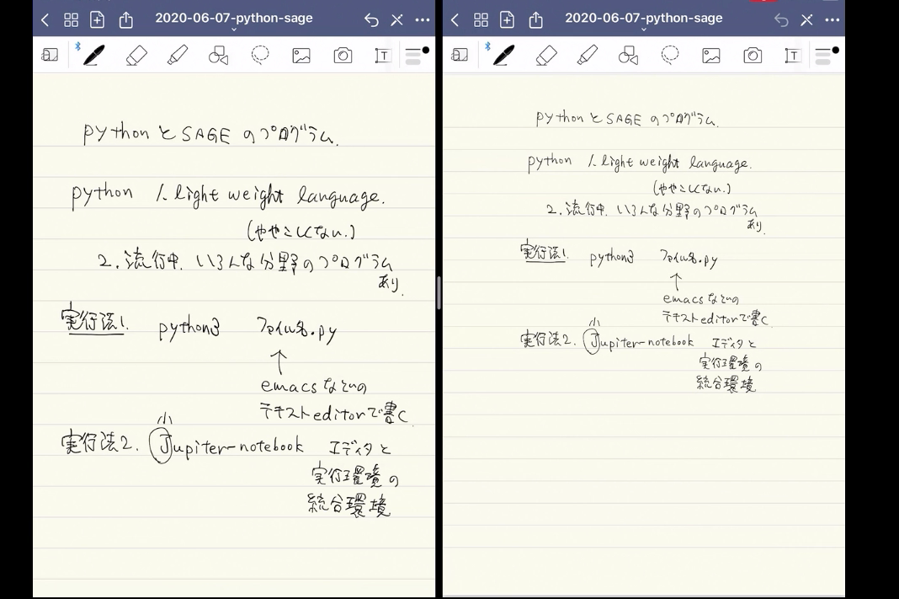Select the Pen tool in right window
899x599 pixels.
coord(503,55)
